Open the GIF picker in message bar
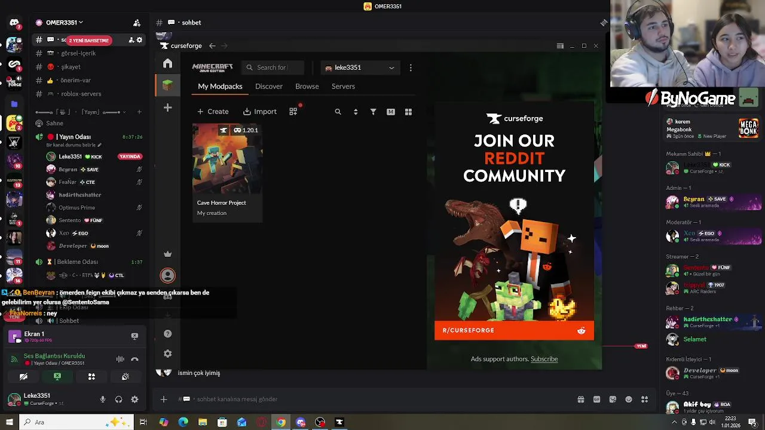765x430 pixels. [596, 400]
